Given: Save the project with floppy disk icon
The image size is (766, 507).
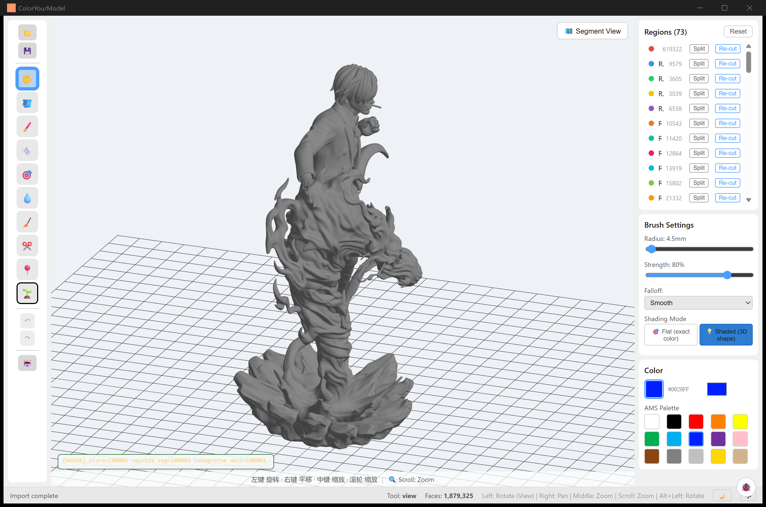Looking at the screenshot, I should [27, 51].
